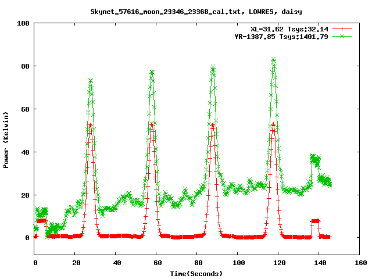
Task: Click y-axis tick label 40
Action: click(26, 152)
